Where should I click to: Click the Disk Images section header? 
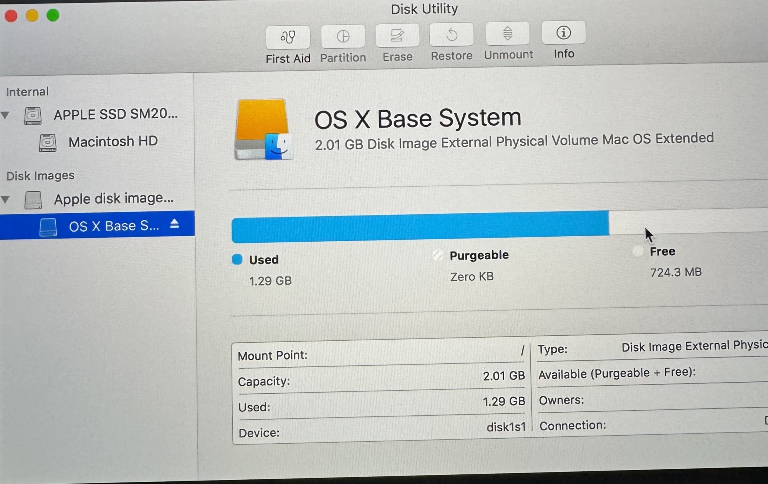tap(40, 176)
